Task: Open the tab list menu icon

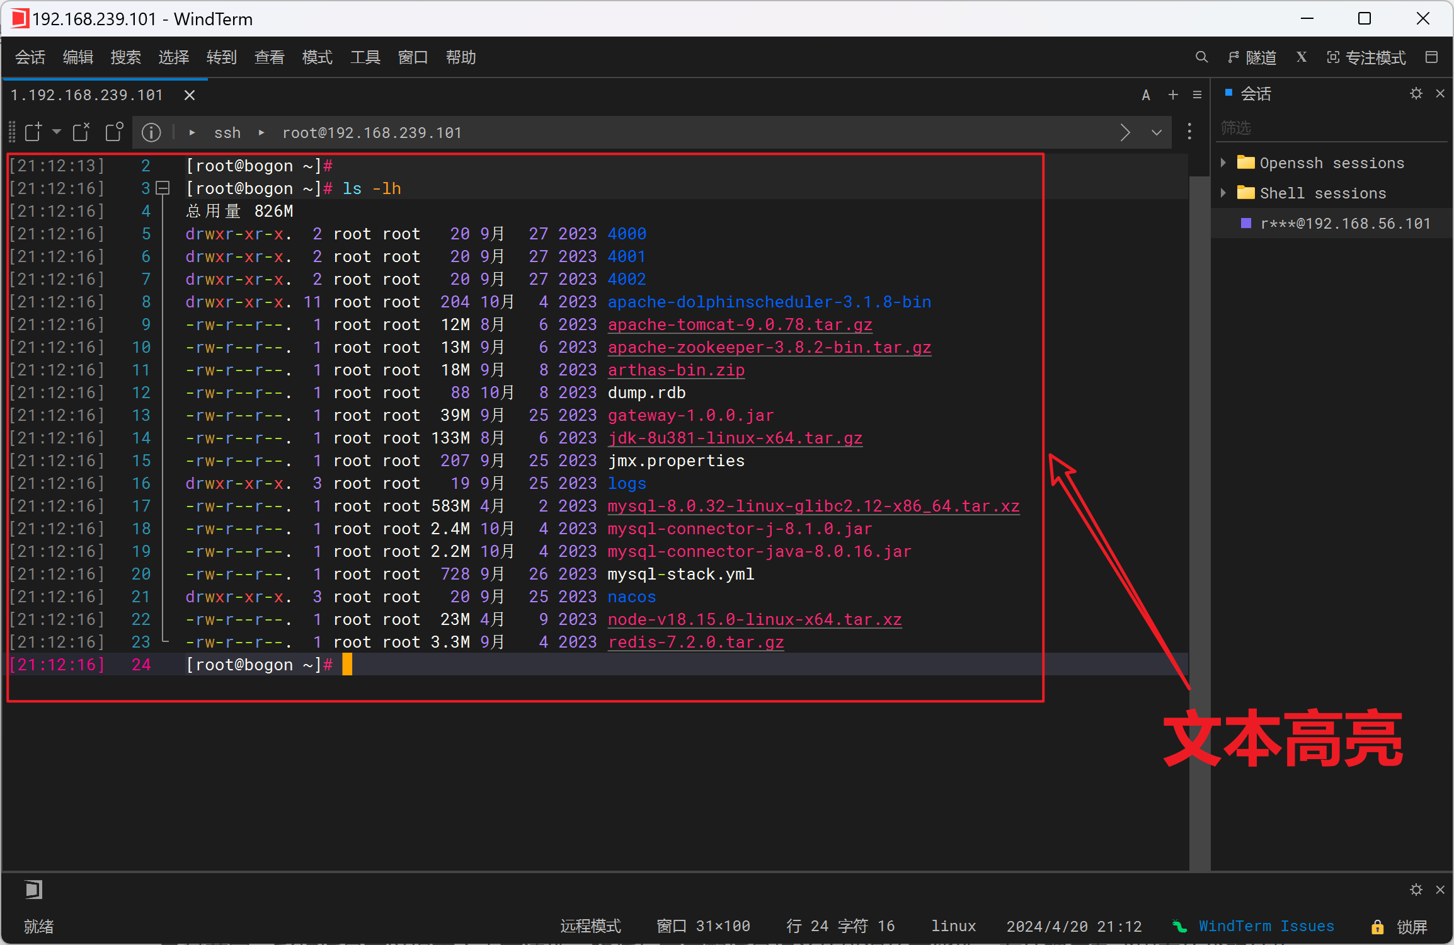Action: click(1198, 94)
